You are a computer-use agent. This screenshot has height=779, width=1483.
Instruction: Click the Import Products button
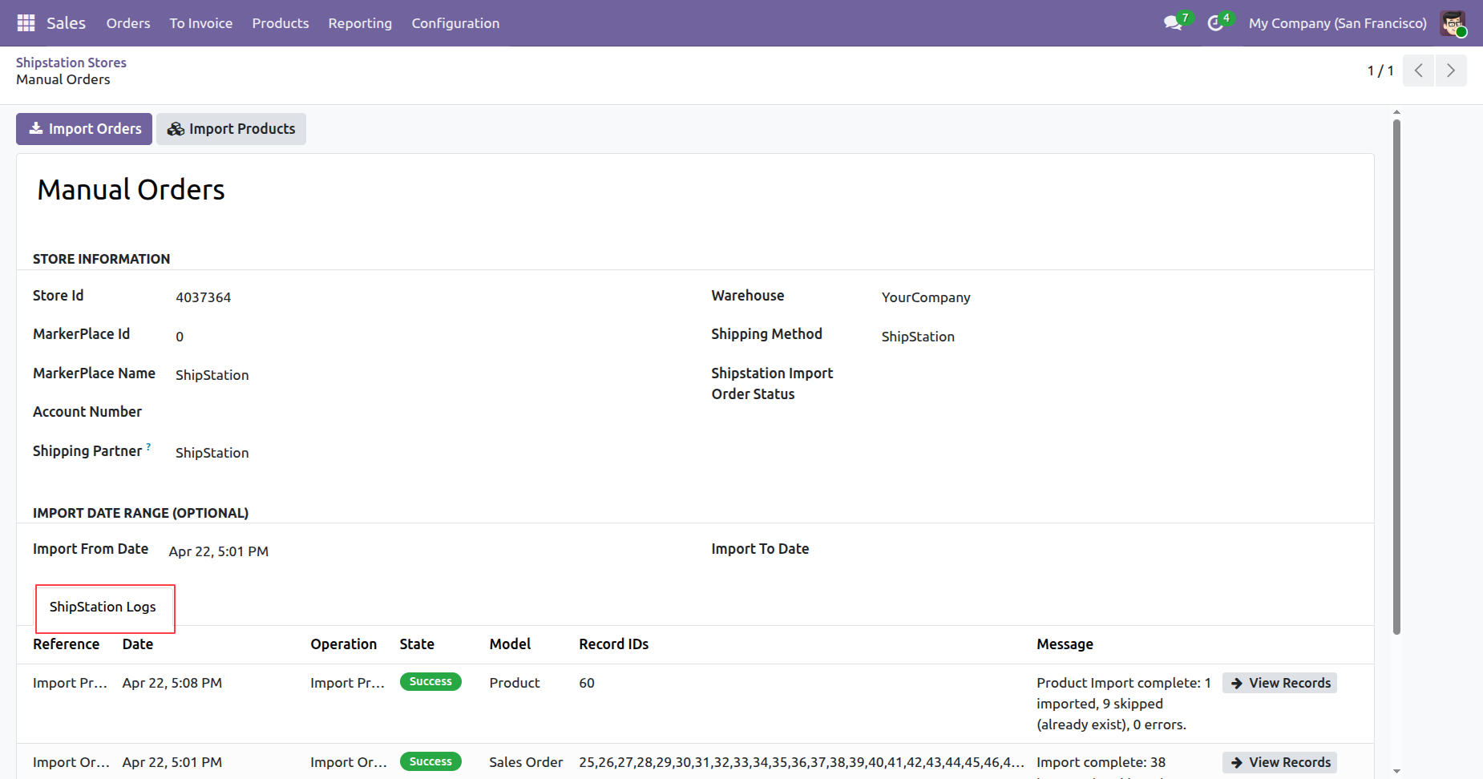tap(231, 129)
